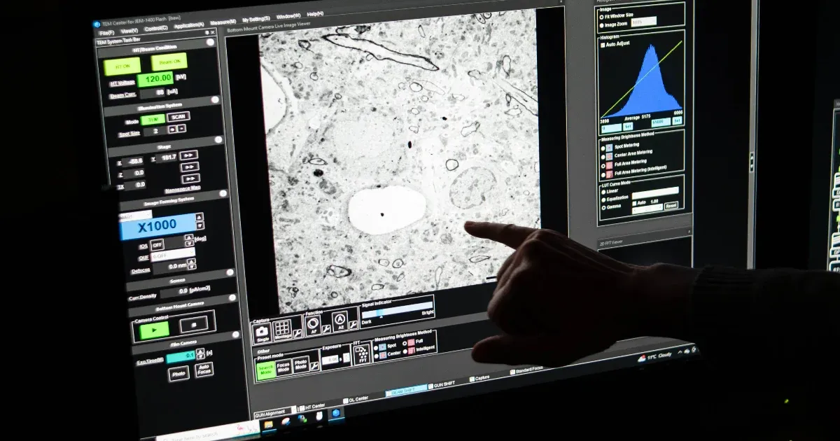Open the View(V) menu
Image resolution: width=840 pixels, height=441 pixels.
pyautogui.click(x=129, y=31)
